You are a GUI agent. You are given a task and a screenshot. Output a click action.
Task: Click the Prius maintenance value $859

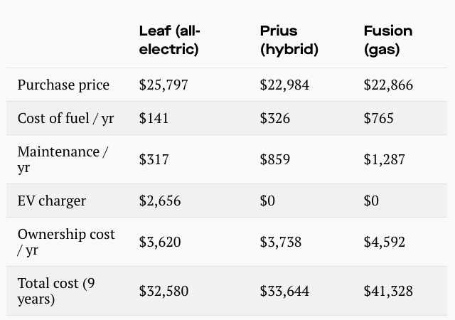275,159
